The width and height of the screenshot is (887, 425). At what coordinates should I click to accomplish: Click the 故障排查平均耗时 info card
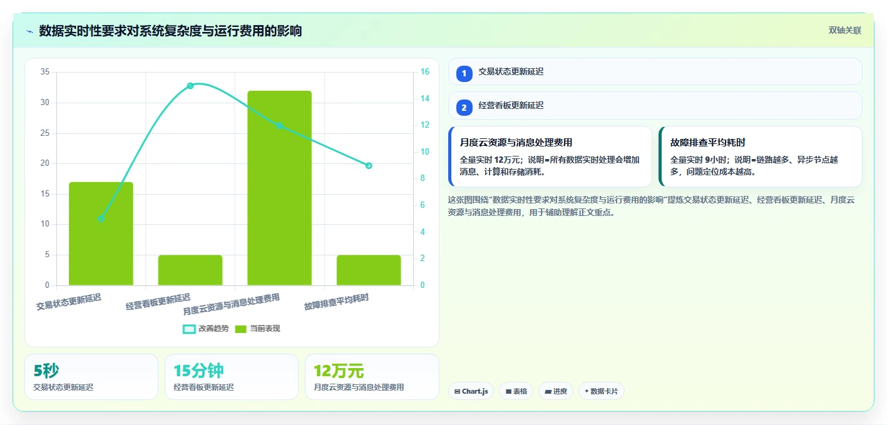[x=761, y=156]
